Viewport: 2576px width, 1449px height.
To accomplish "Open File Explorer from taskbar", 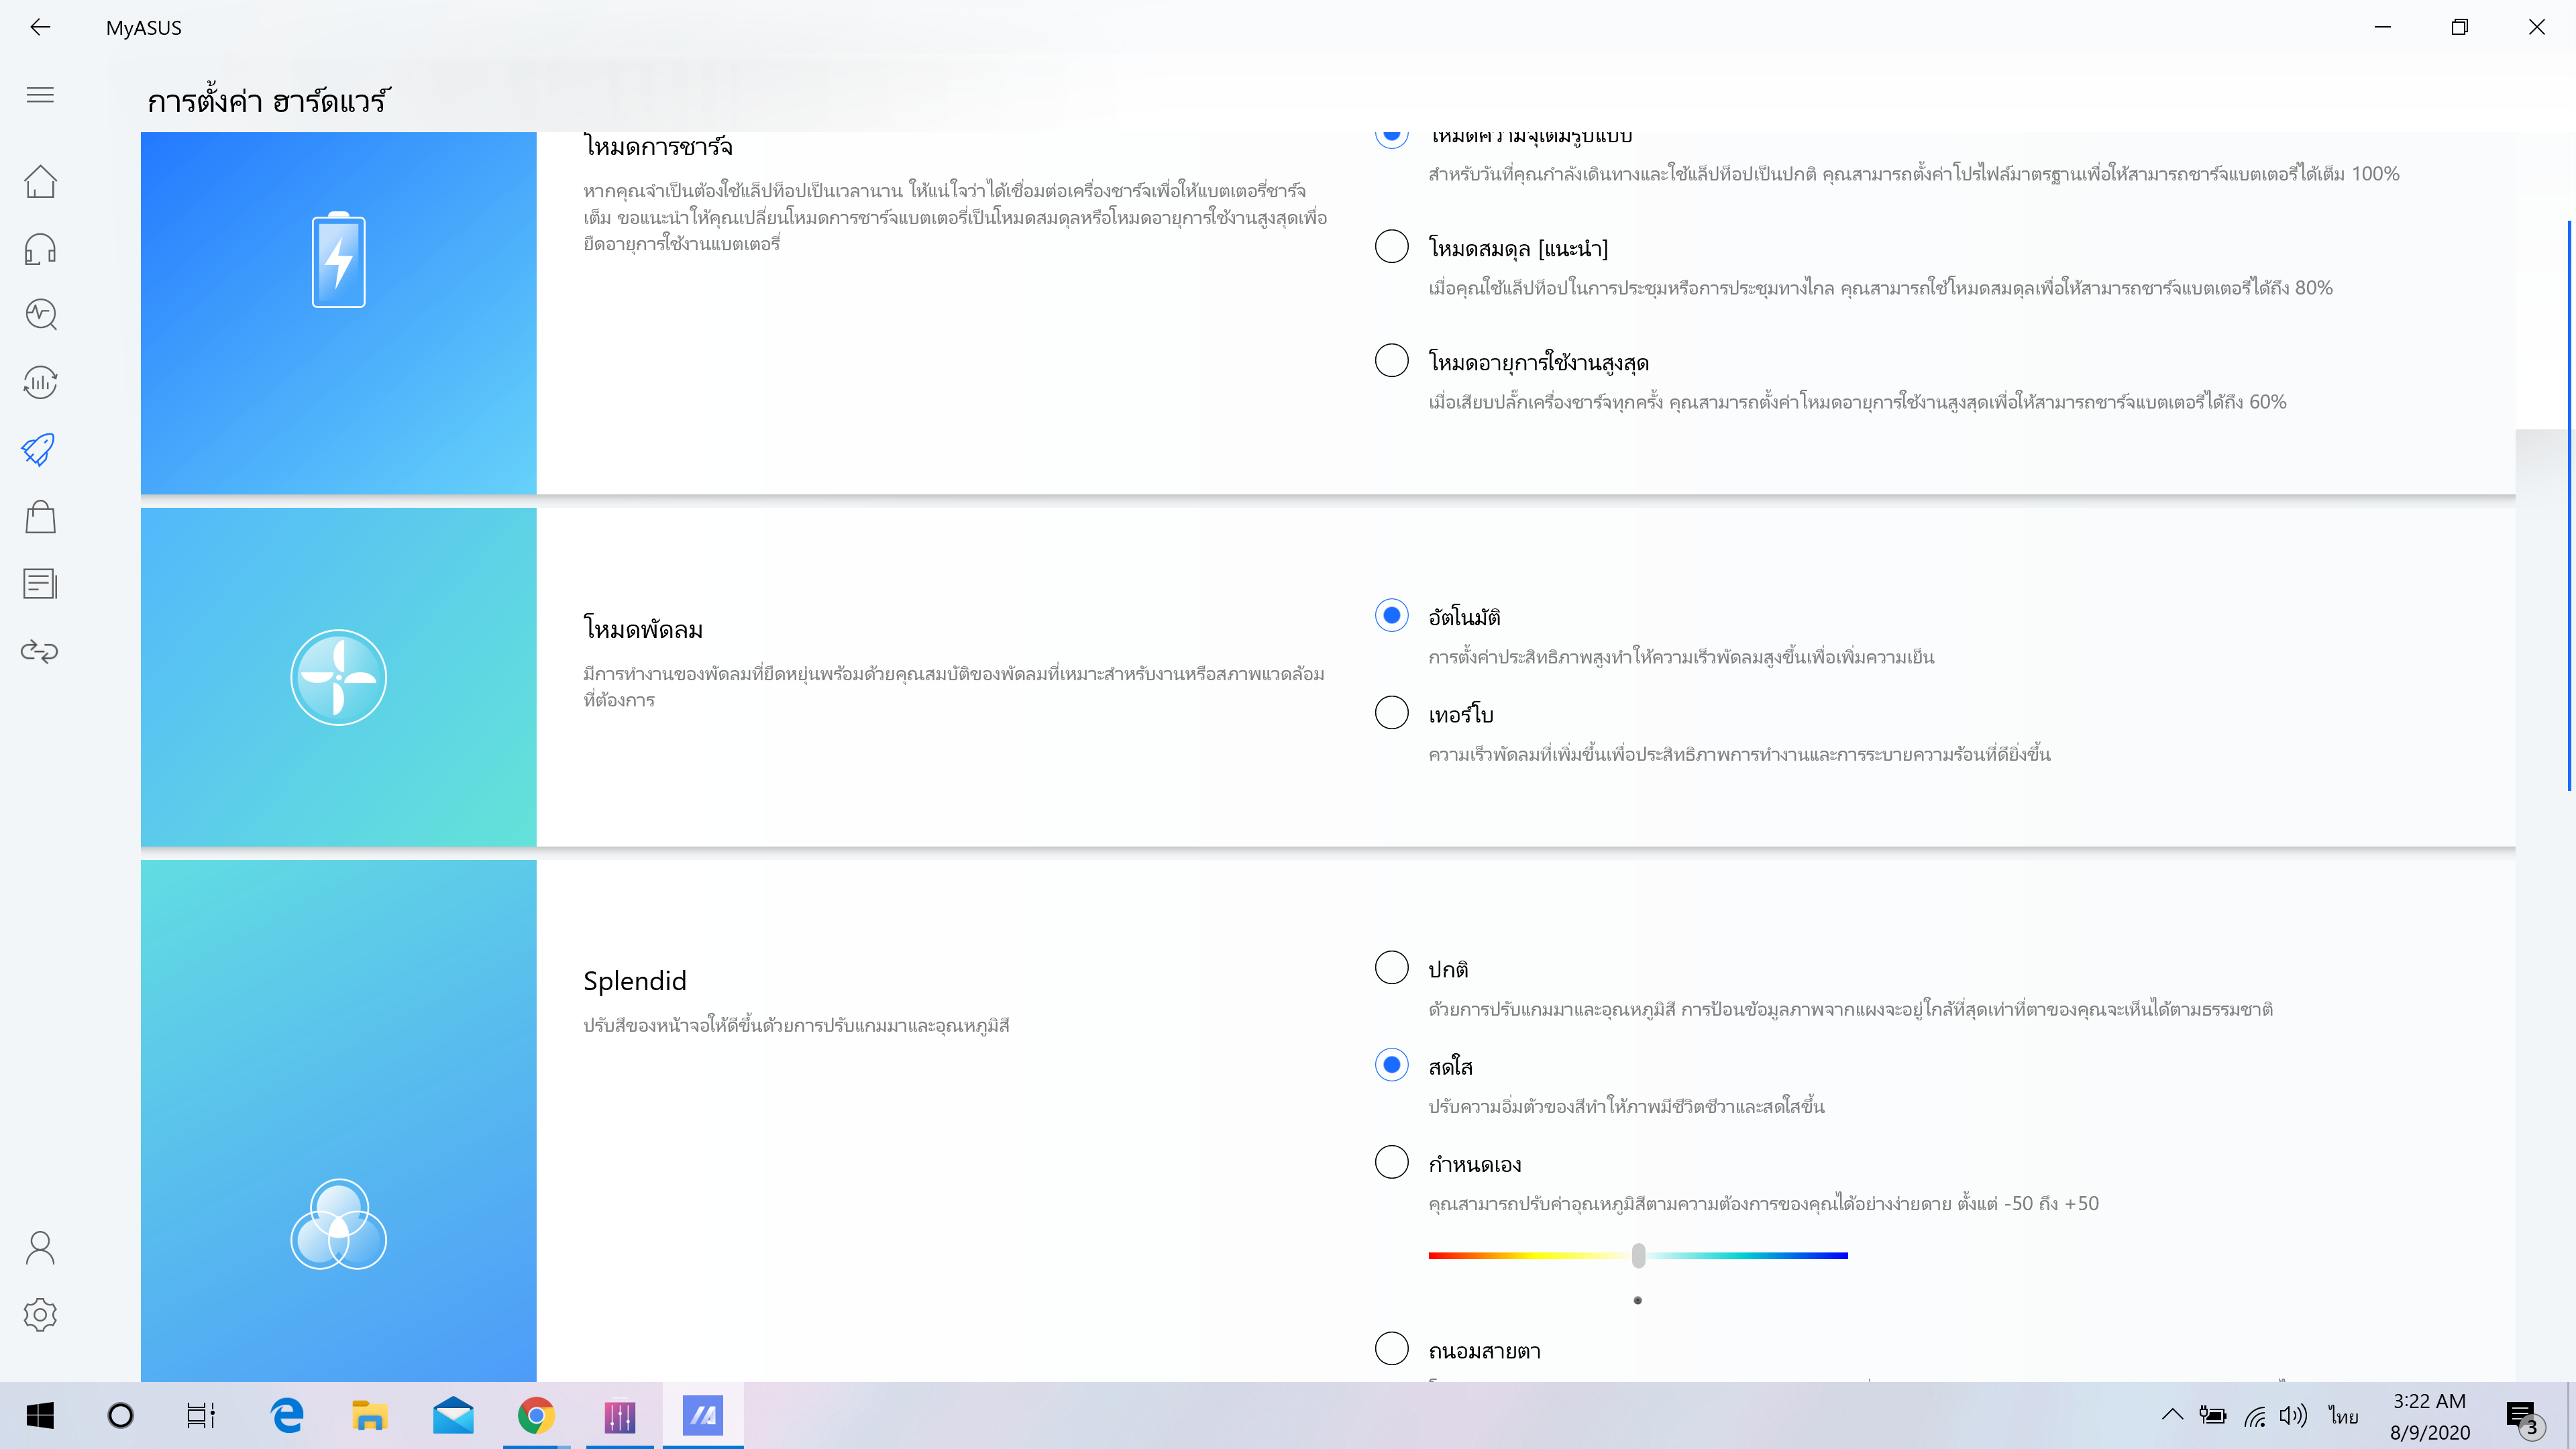I will tap(369, 1415).
